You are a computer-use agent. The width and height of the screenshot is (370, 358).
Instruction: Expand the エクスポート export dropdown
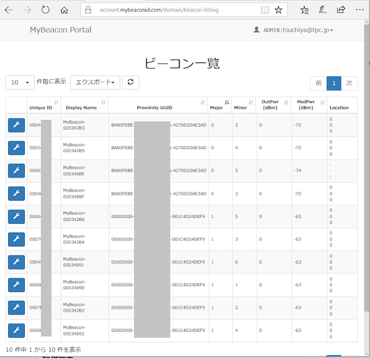[95, 82]
